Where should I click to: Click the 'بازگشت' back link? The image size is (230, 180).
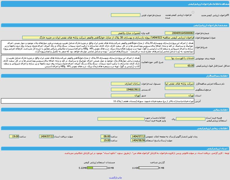(113, 178)
